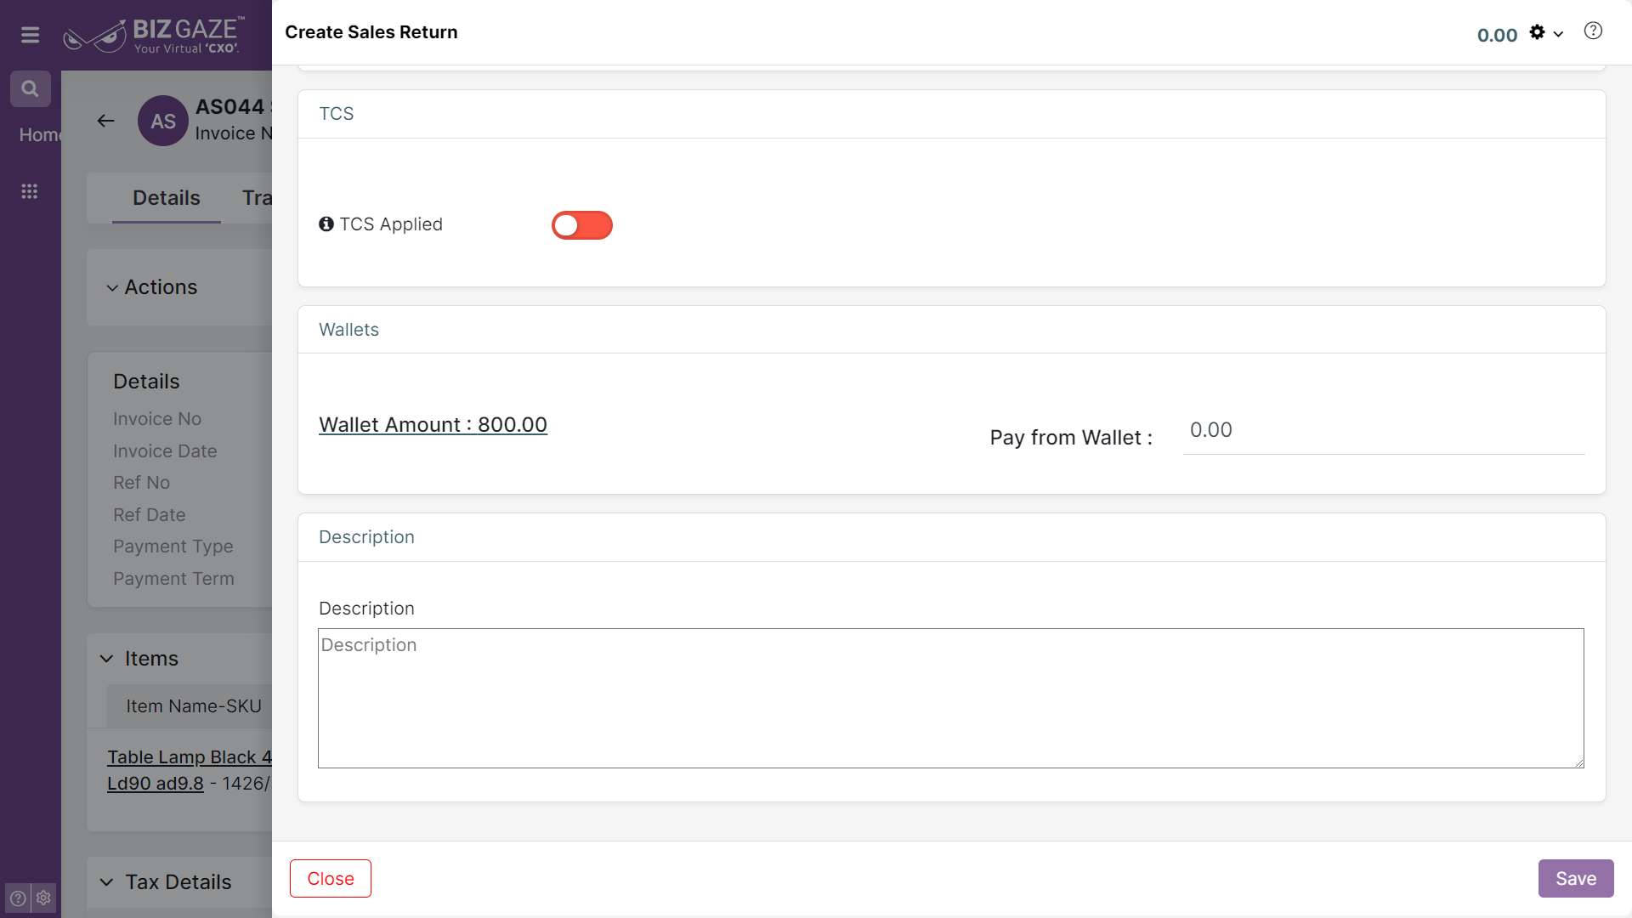Screen dimensions: 1632x918
Task: Click into the Description text area
Action: pos(951,699)
